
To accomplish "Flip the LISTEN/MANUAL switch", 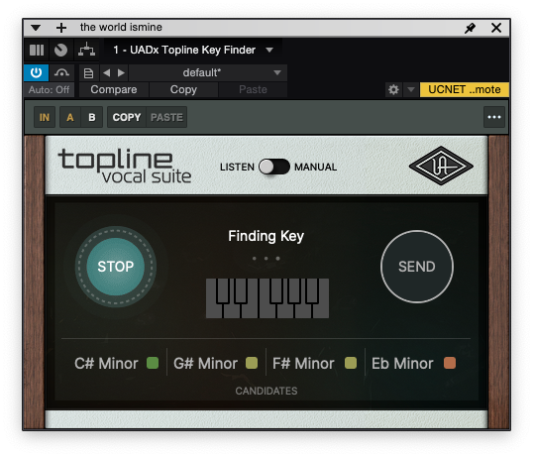I will pyautogui.click(x=274, y=167).
